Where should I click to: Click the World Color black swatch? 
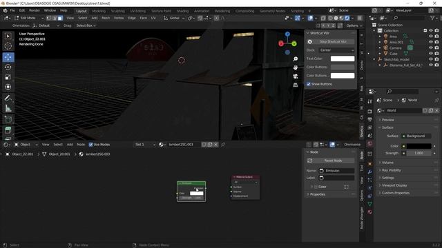pos(419,146)
